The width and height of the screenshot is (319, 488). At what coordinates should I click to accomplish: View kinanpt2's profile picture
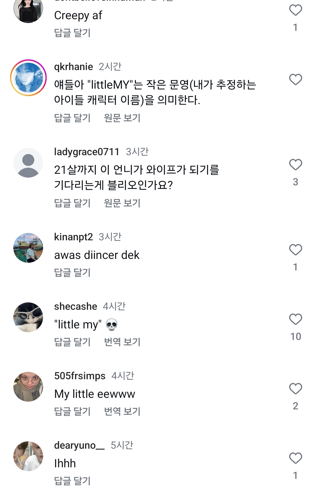tap(28, 248)
